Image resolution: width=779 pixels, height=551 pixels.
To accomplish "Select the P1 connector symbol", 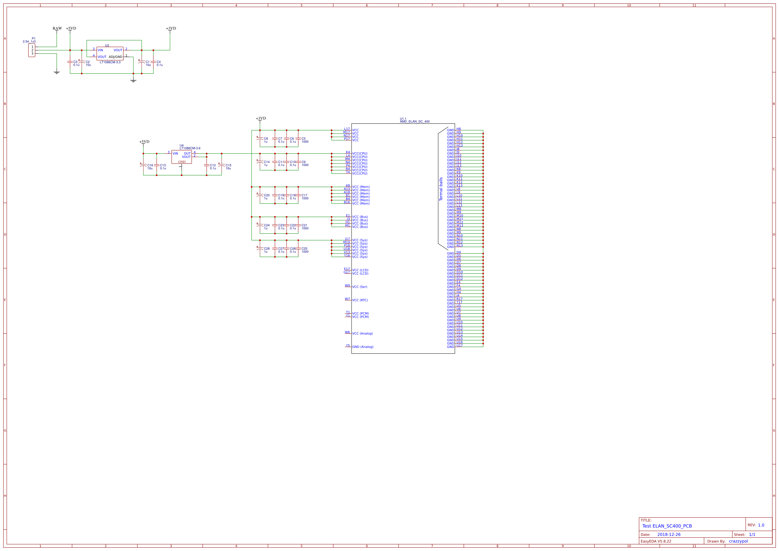I will pyautogui.click(x=32, y=50).
